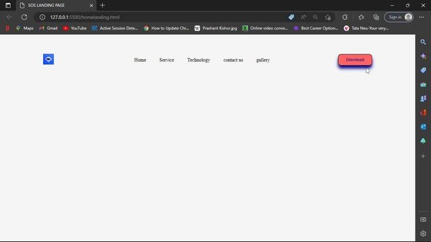The height and width of the screenshot is (242, 431).
Task: Open sidebar green tree icon
Action: tap(423, 140)
